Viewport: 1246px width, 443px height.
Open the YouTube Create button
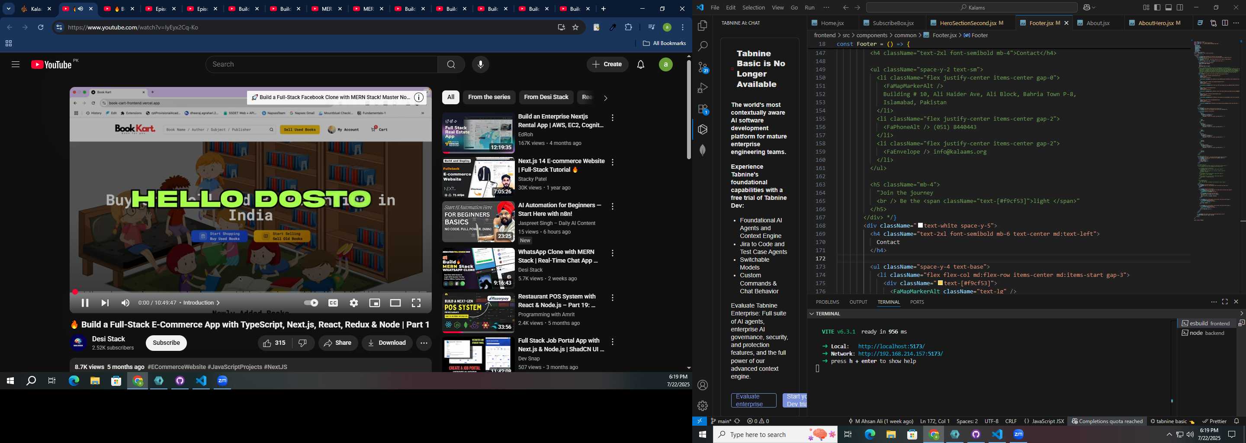pos(607,64)
